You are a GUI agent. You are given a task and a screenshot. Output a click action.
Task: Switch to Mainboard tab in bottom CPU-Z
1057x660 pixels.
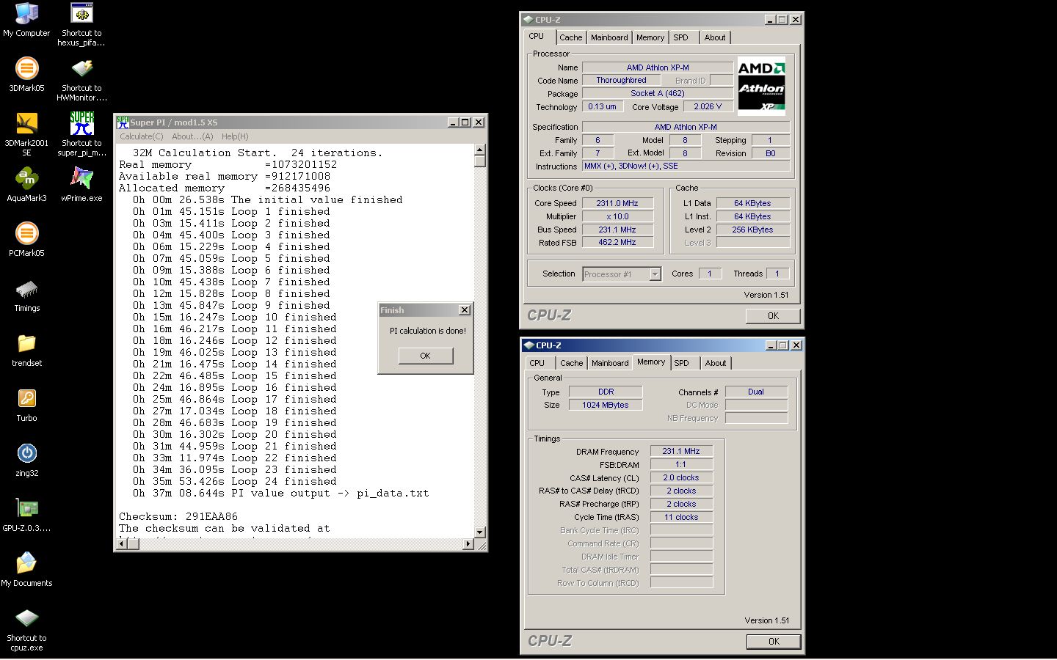coord(610,363)
